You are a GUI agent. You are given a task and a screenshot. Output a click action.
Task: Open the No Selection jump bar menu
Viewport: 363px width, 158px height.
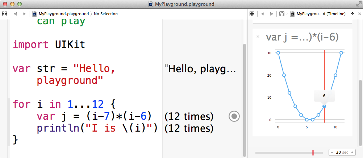(x=106, y=14)
